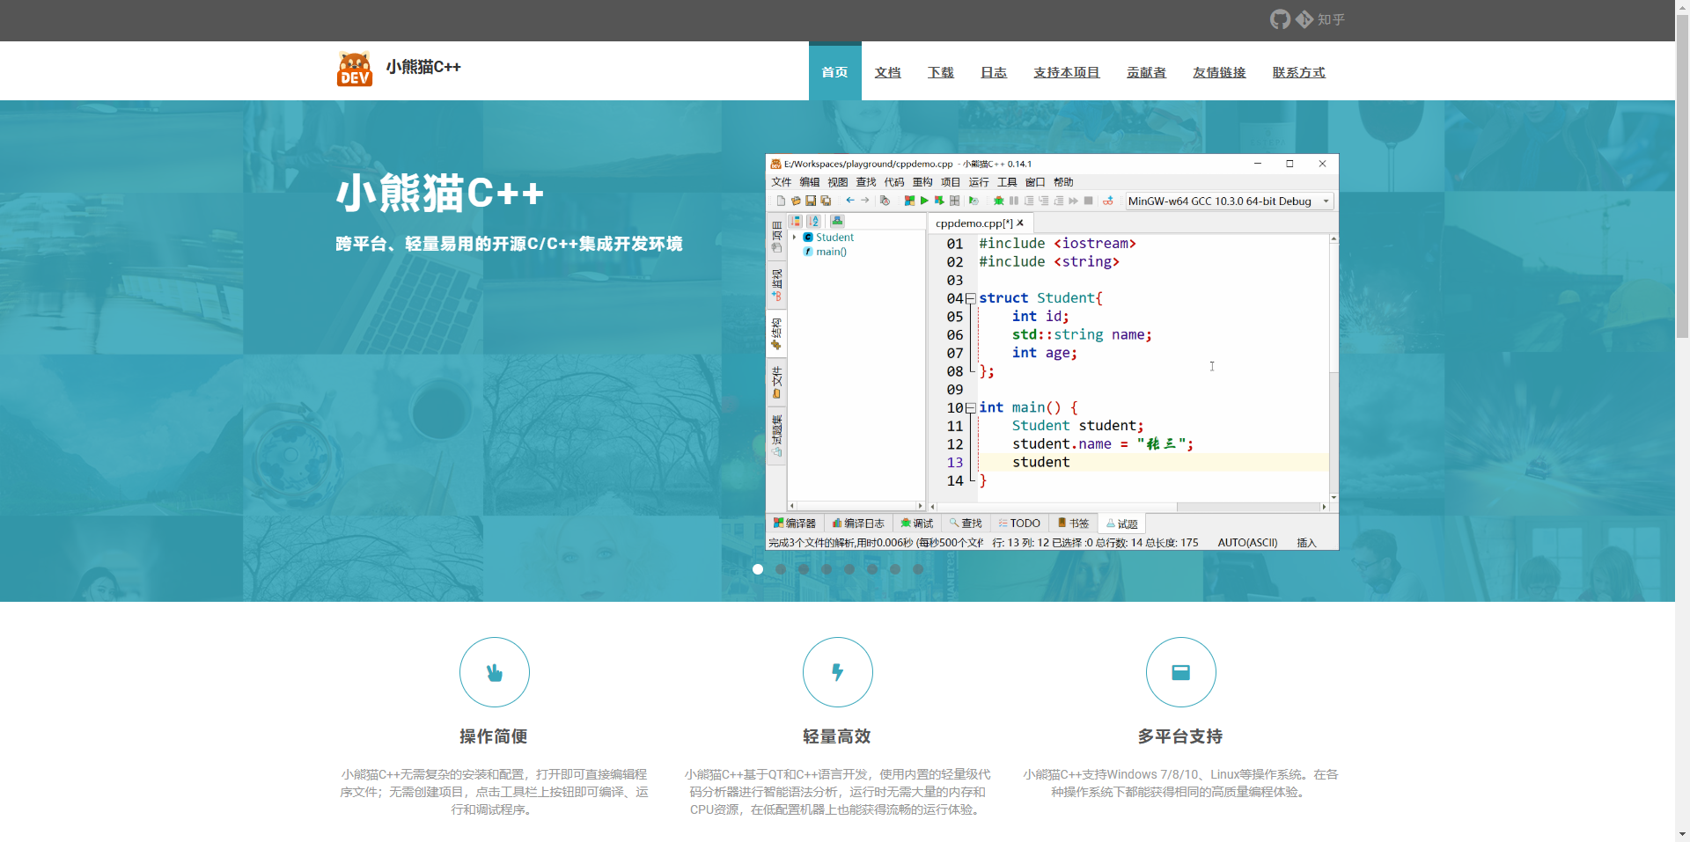Expand the Student node in class browser
The width and height of the screenshot is (1690, 842).
click(794, 238)
